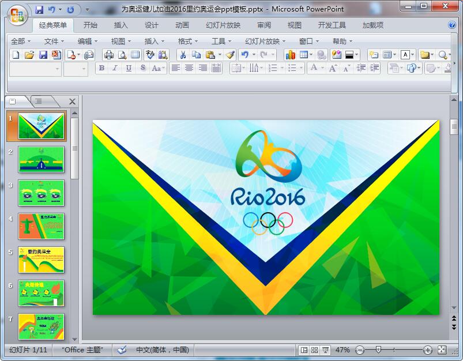Viewport: 463px width, 361px height.
Task: Add a new slide using the toolbar icon
Action: (x=374, y=55)
